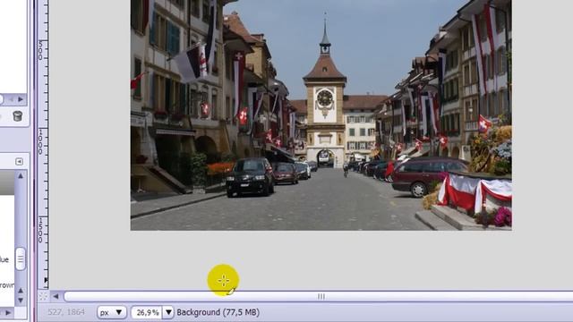Click the 26,9% zoom input field
The width and height of the screenshot is (573, 322).
pyautogui.click(x=147, y=312)
